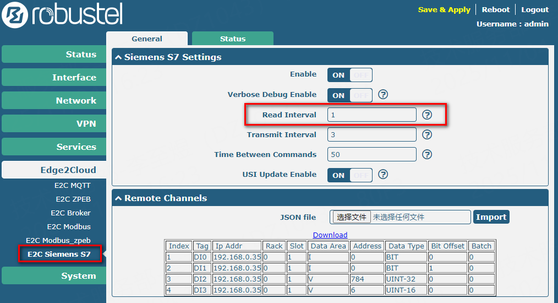Open the Network sidebar menu
Viewport: 558px width, 303px height.
53,101
